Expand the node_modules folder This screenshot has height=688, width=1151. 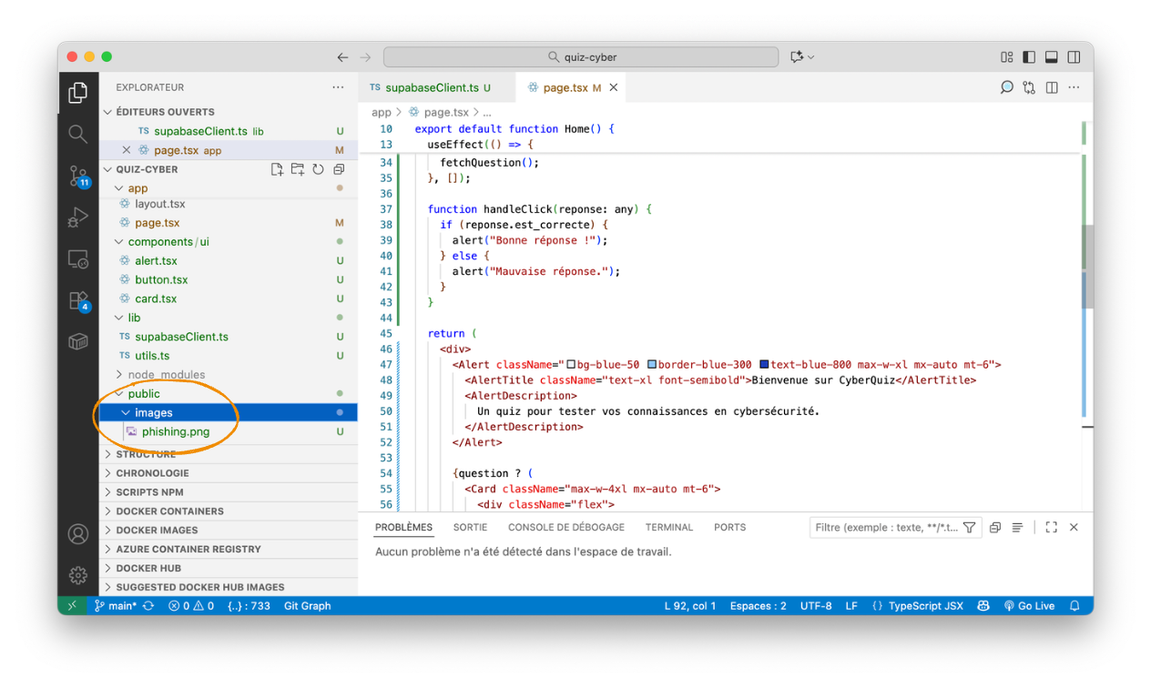(x=166, y=375)
